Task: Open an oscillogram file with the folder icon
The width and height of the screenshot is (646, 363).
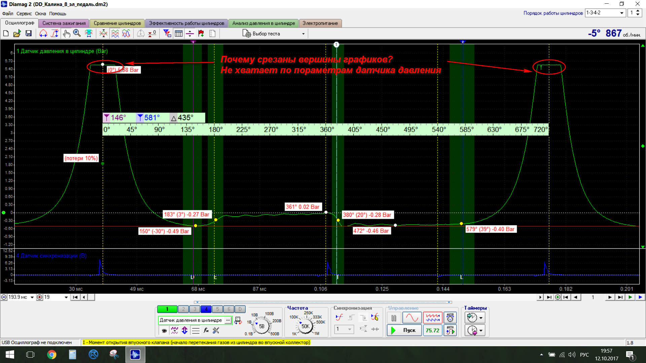Action: [17, 33]
